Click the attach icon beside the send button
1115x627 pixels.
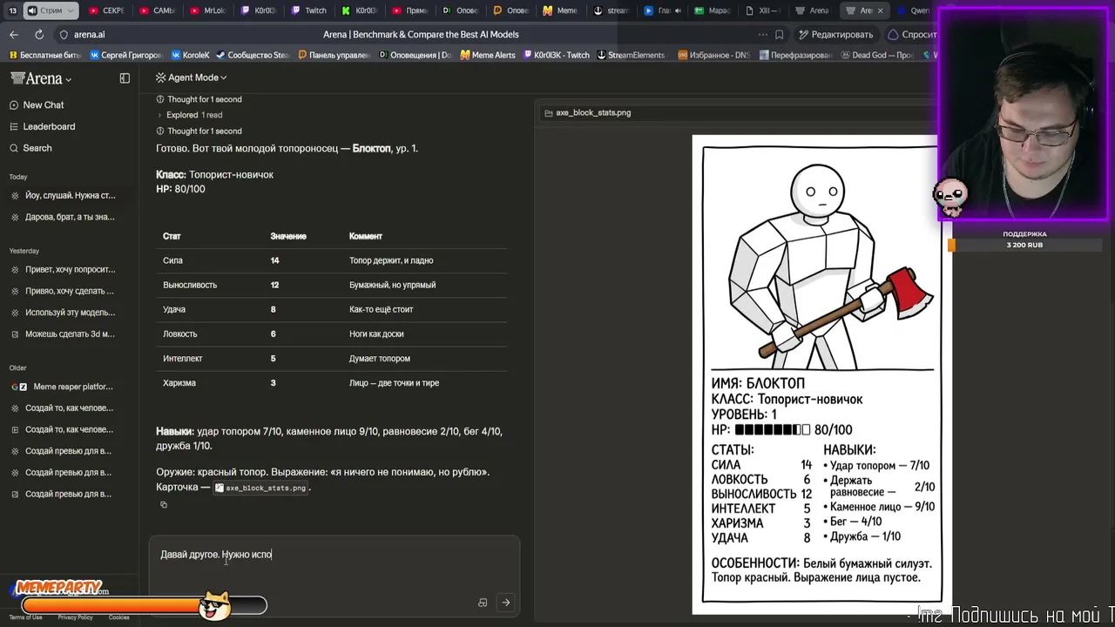point(483,602)
